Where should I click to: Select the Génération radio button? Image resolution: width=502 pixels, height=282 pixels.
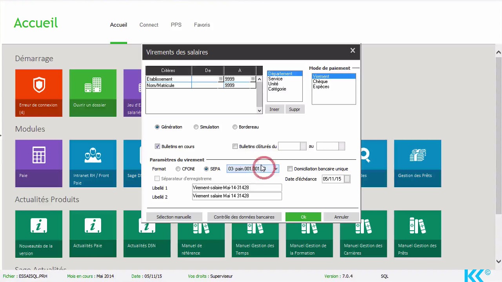click(157, 127)
